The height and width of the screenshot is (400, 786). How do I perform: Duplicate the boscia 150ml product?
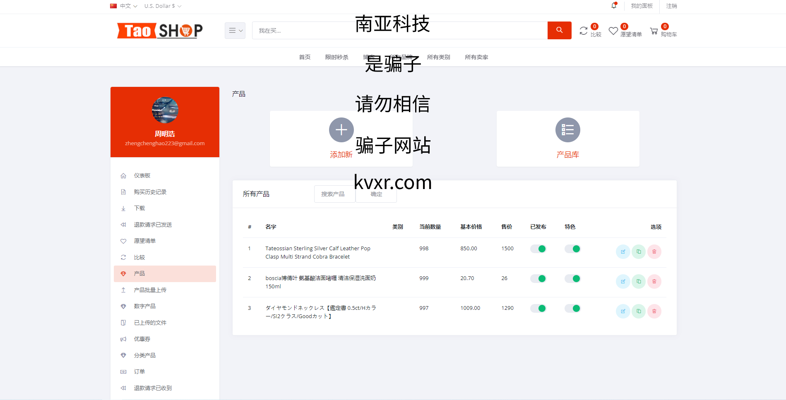639,281
